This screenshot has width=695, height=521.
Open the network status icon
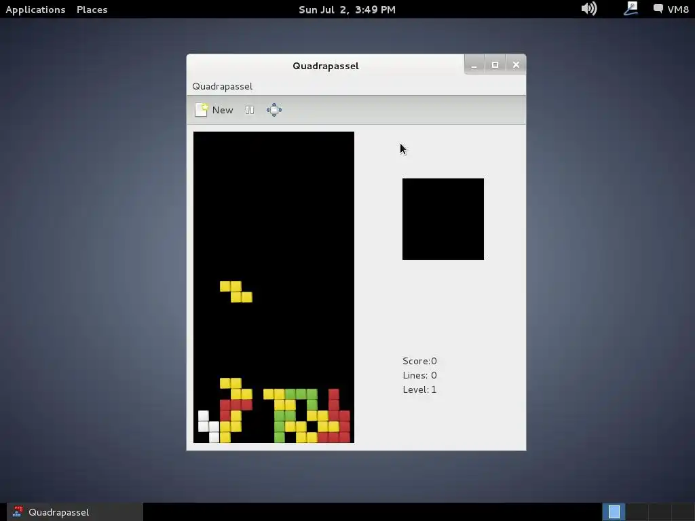click(x=631, y=8)
